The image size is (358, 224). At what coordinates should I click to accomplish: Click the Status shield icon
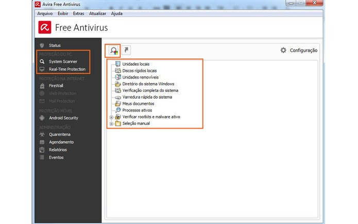click(42, 45)
